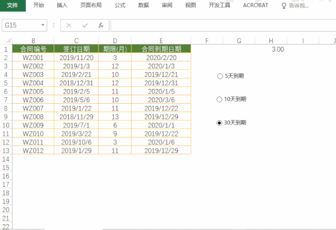Click the 期限(月) header cell

(115, 49)
